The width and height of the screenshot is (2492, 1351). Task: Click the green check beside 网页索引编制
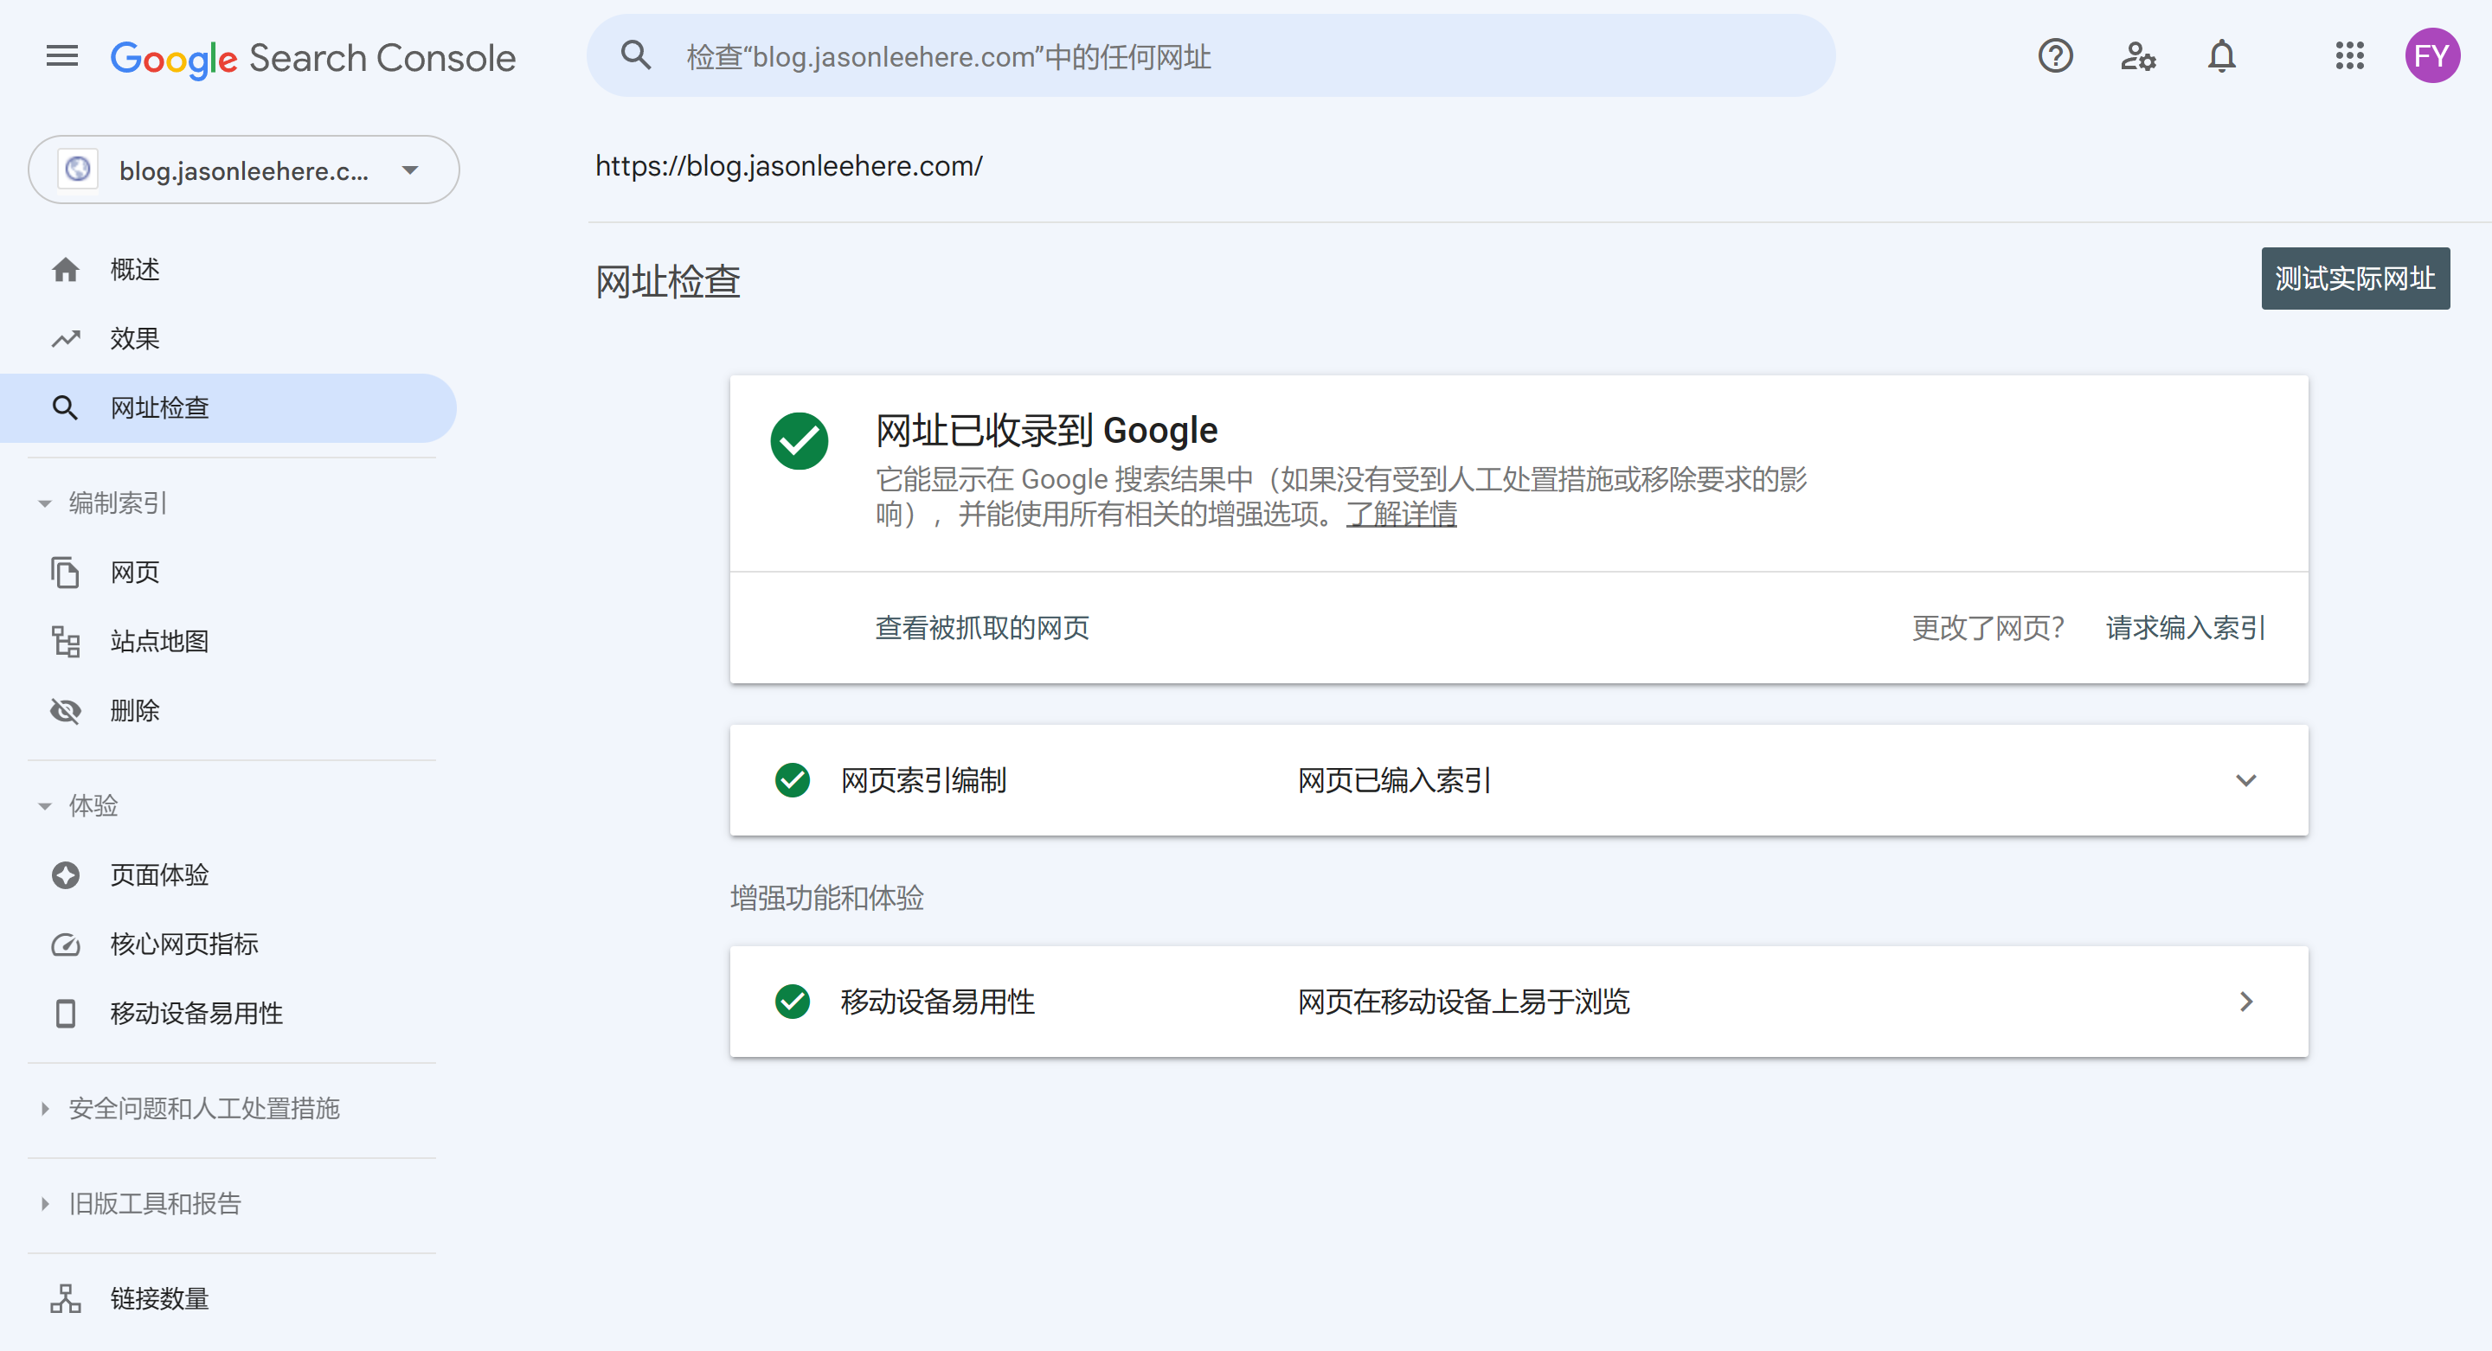click(x=793, y=779)
